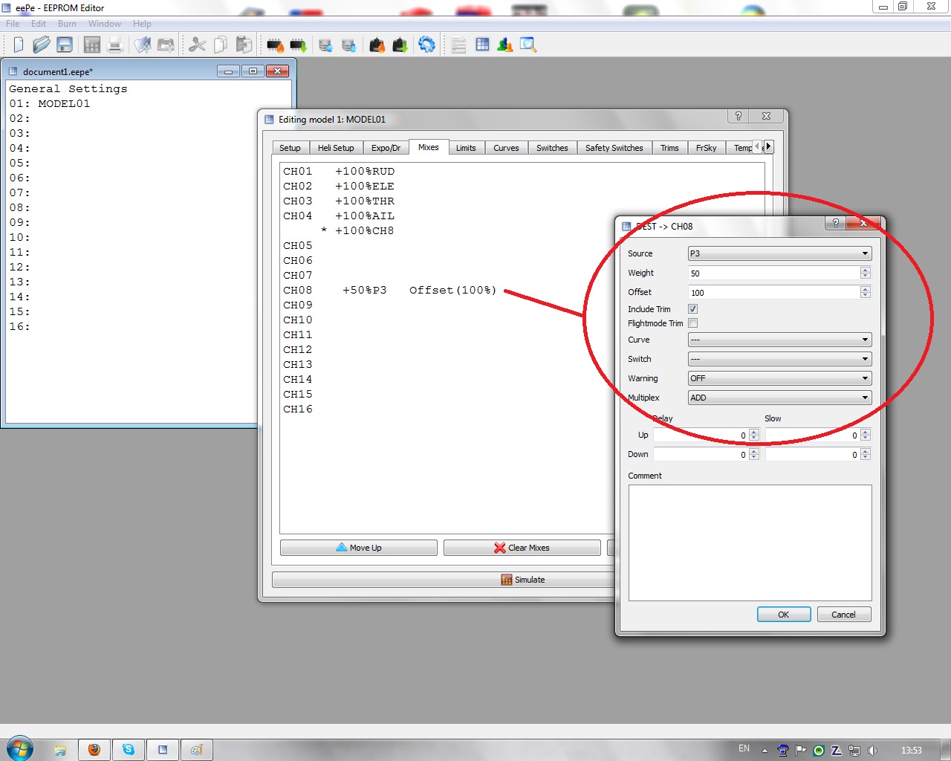This screenshot has height=761, width=951.
Task: Open a file with the folder icon
Action: (42, 45)
